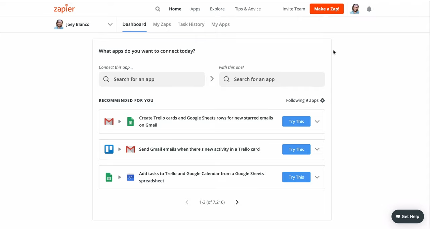Click the Zapier logo
430x229 pixels.
pyautogui.click(x=64, y=9)
